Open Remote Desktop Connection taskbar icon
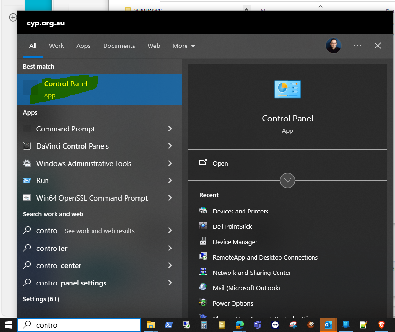The height and width of the screenshot is (332, 395). tap(186, 325)
